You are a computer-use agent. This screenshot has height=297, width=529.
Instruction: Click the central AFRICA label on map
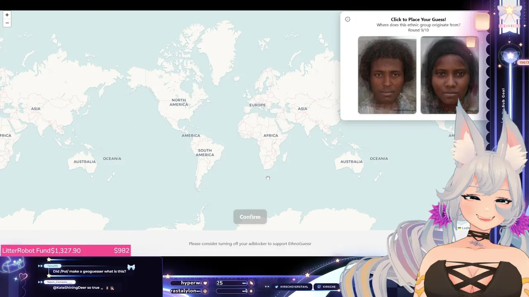tap(271, 135)
